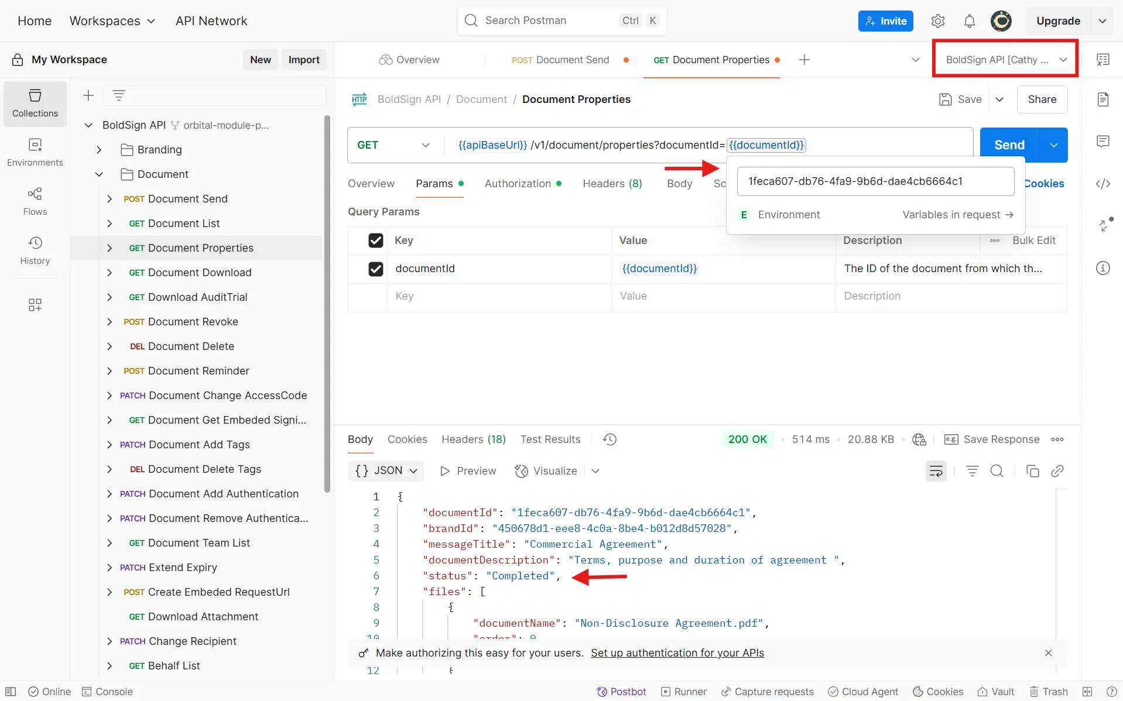The width and height of the screenshot is (1123, 701).
Task: Copy response link icon
Action: tap(1057, 471)
